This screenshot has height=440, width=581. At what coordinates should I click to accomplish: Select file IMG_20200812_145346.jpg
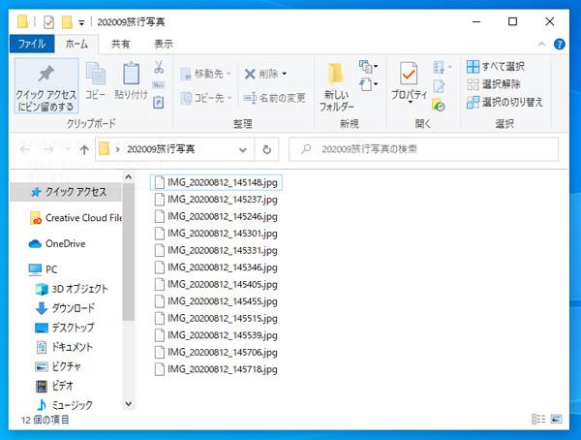point(216,267)
